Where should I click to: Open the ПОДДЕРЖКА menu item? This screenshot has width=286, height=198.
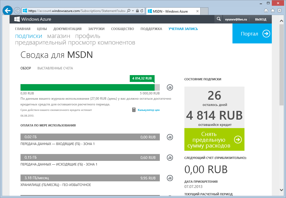tap(151, 29)
